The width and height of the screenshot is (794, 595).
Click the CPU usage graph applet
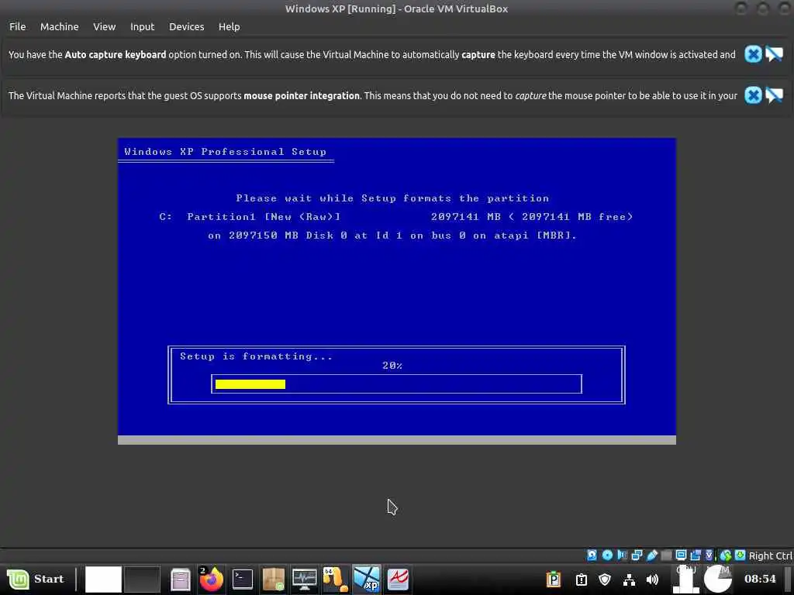[x=686, y=580]
